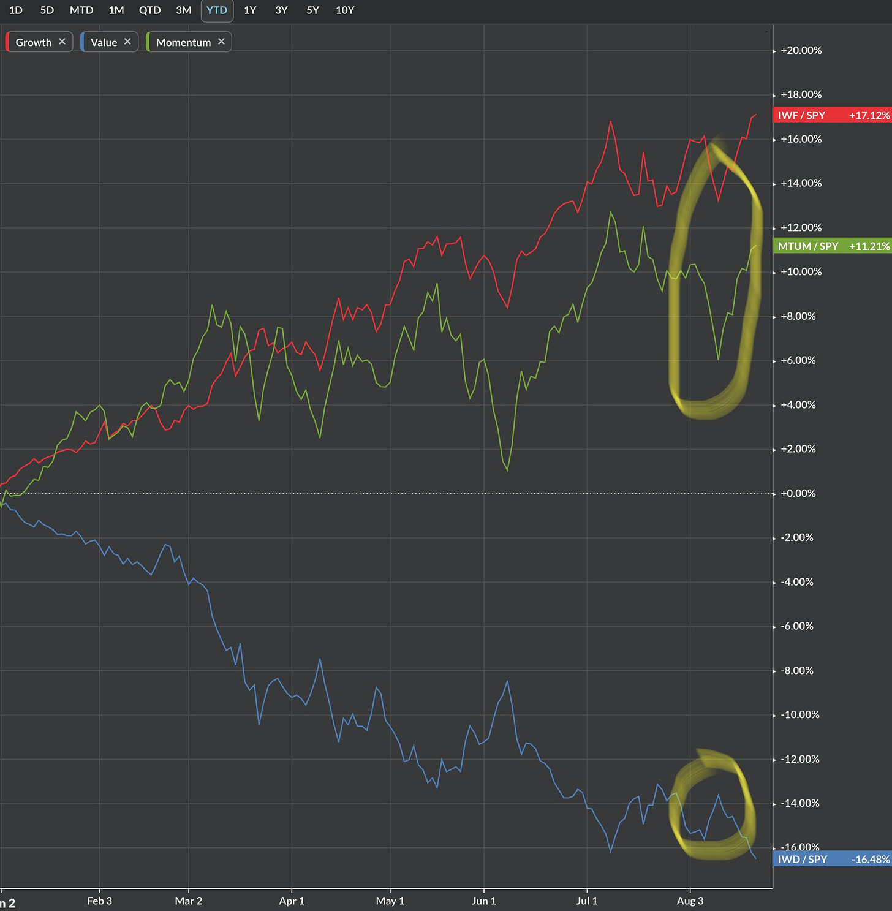The image size is (892, 911).
Task: Click the +0.00% baseline axis label
Action: [798, 494]
